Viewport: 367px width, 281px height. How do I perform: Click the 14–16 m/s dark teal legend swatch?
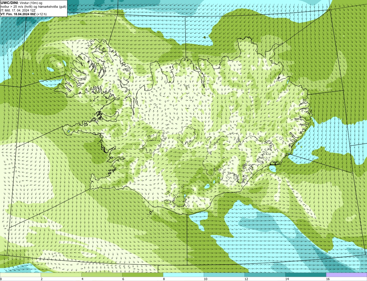(x=306, y=275)
